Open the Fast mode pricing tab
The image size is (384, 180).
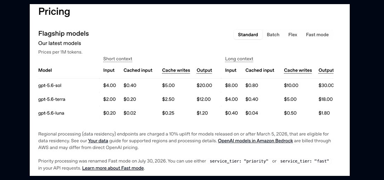click(x=317, y=35)
